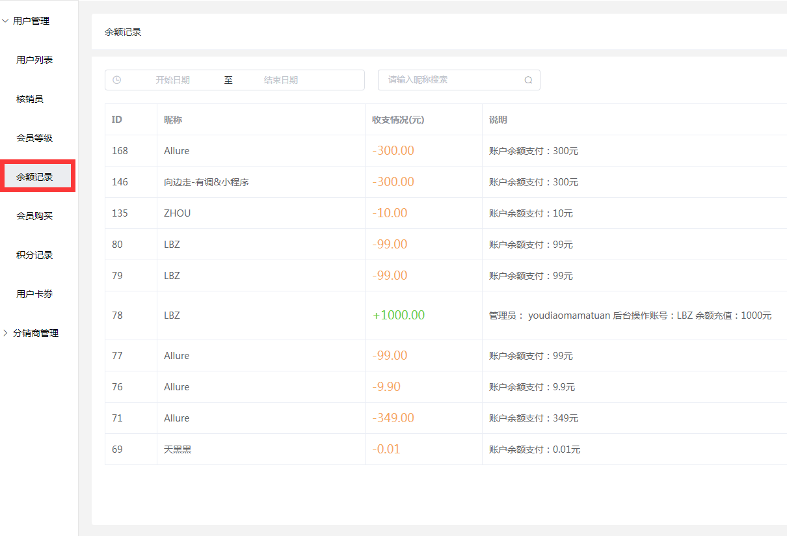
Task: Click the 收支情况(元) column header
Action: (398, 120)
